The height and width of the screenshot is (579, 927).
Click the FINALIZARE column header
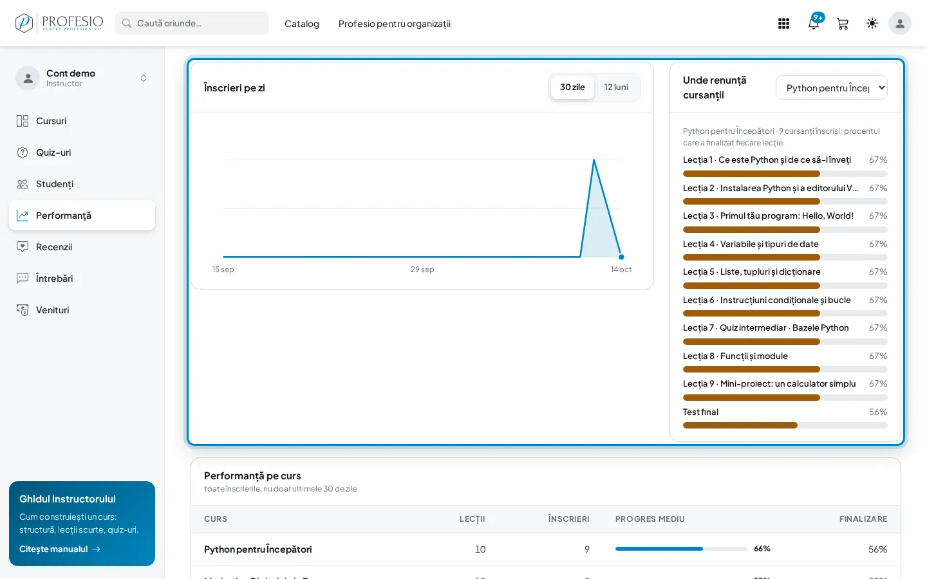(x=863, y=519)
